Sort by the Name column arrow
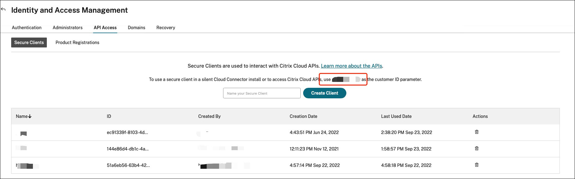This screenshot has width=575, height=179. 30,116
